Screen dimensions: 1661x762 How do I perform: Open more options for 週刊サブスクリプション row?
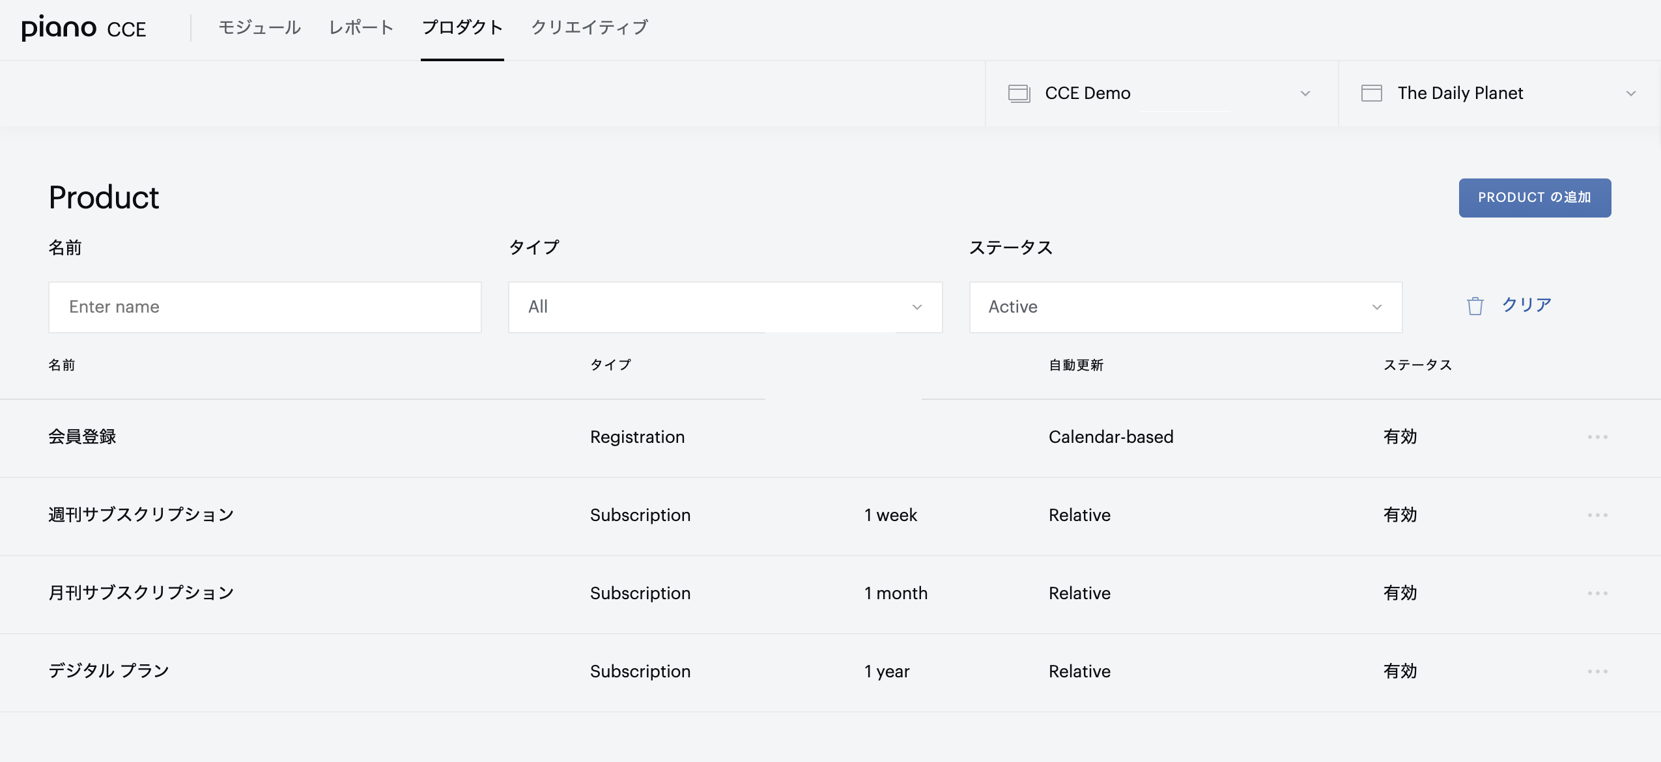tap(1597, 515)
